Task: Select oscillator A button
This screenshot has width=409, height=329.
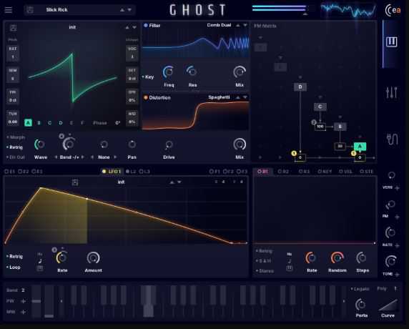Action: 28,122
